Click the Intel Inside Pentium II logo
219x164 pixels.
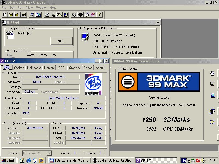[x=93, y=84]
